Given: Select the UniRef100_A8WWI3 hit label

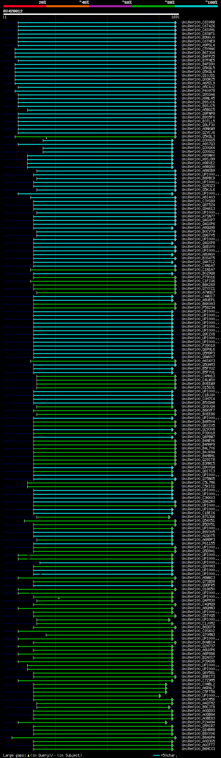Looking at the screenshot, I should [198, 578].
